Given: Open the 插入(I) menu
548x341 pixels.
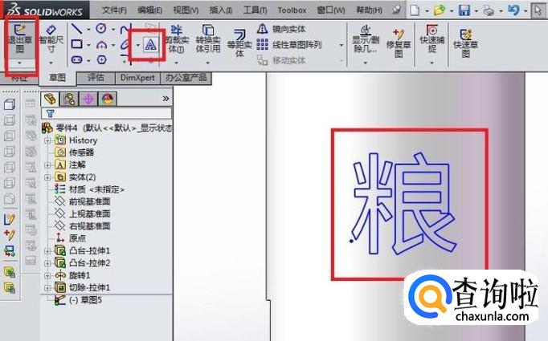Looking at the screenshot, I should [220, 10].
